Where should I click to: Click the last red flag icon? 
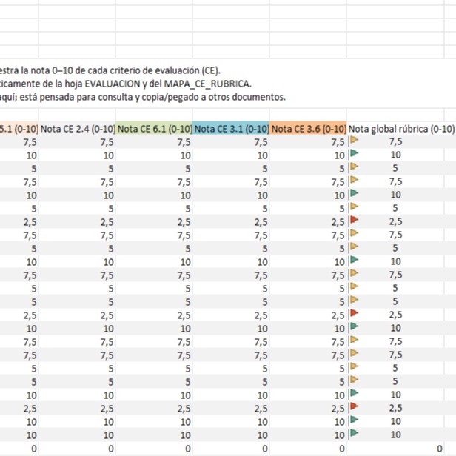tap(354, 408)
